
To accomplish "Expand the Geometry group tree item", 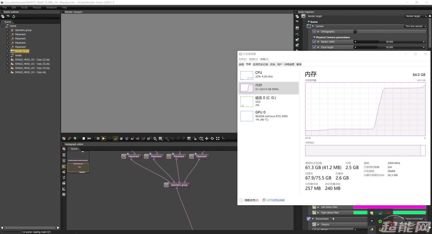I will [x=7, y=30].
